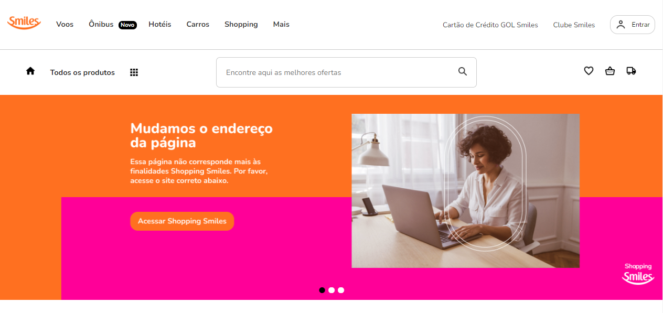This screenshot has width=663, height=313.
Task: Expand the Mais menu
Action: 281,24
